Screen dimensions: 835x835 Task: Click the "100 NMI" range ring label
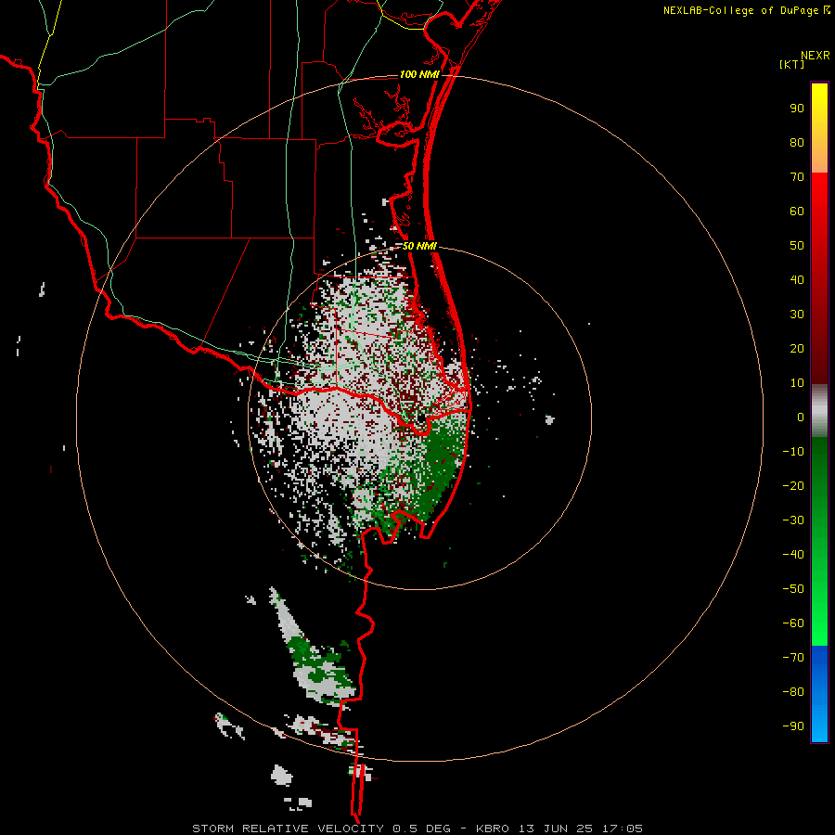[419, 74]
